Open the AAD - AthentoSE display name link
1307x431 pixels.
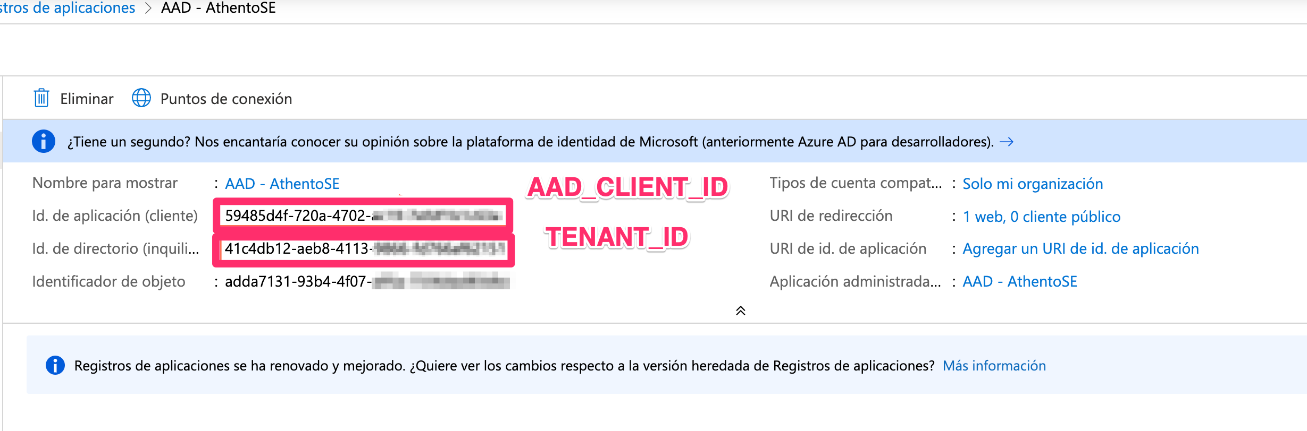282,184
